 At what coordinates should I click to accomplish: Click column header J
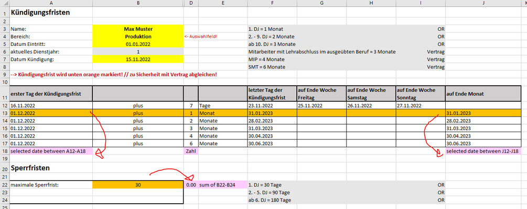pyautogui.click(x=483, y=3)
